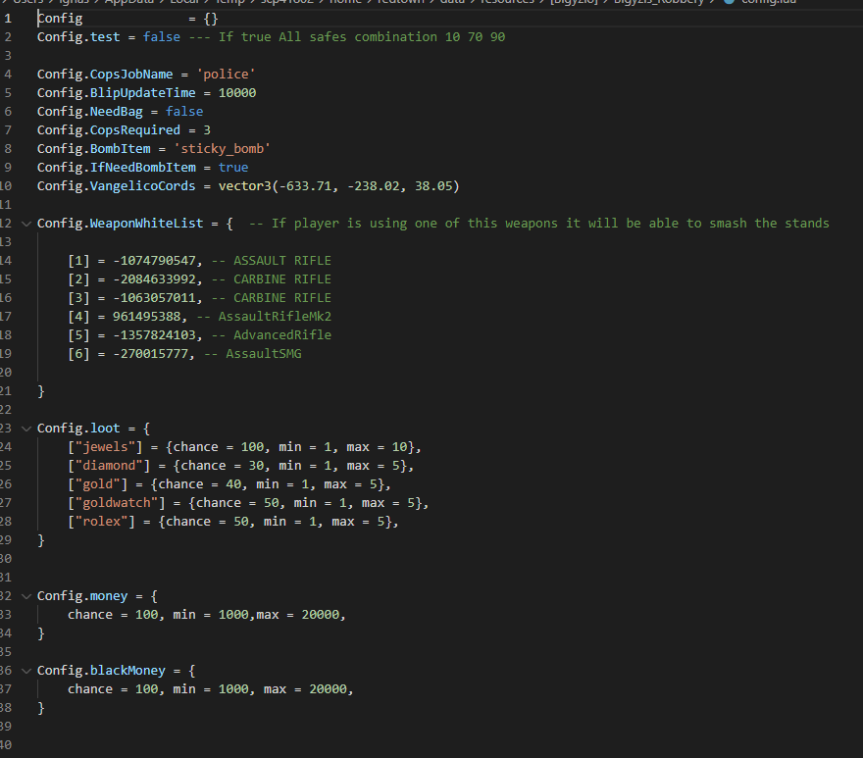Click the false value of Config.NeedBag

(183, 112)
